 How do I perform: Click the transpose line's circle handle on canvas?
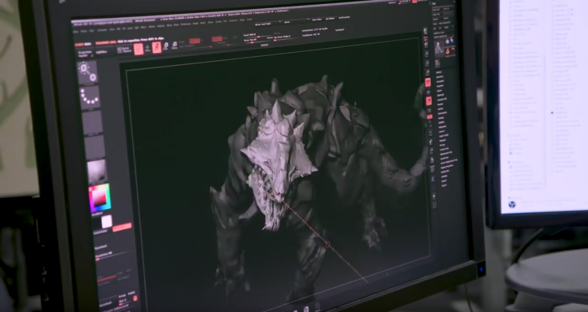[x=327, y=244]
